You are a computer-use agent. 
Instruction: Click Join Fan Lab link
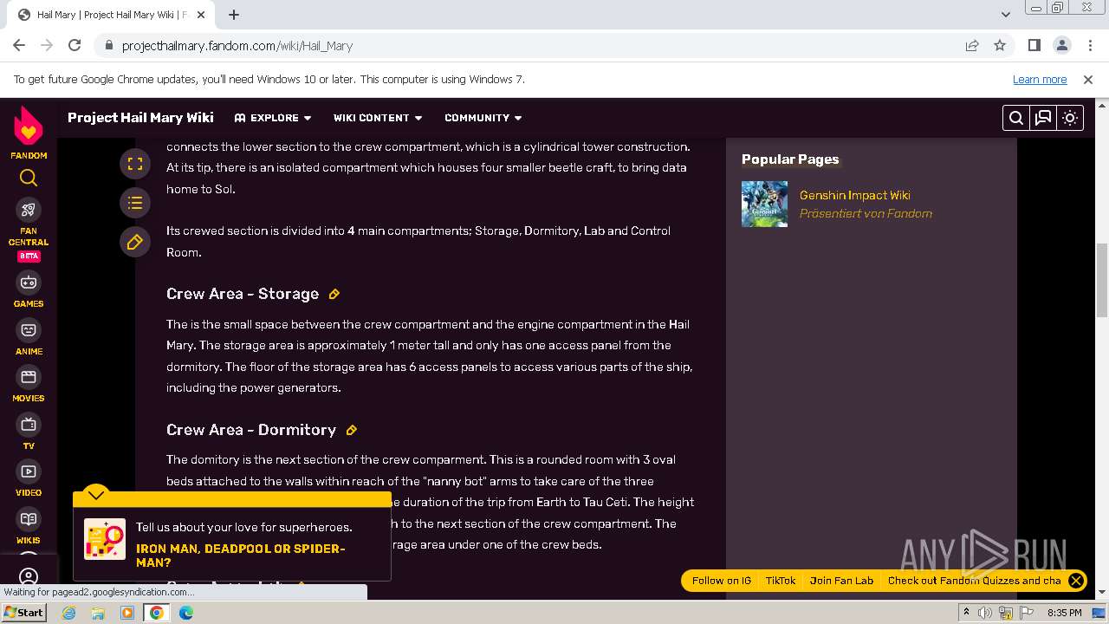[x=841, y=581]
